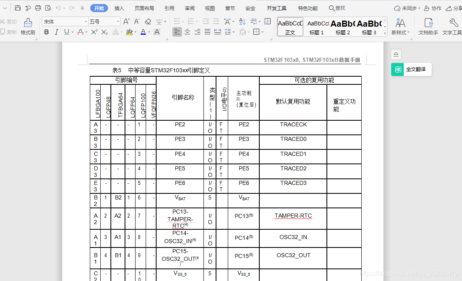
Task: Open the 页面布局 (Page Layout) tab
Action: coord(144,8)
